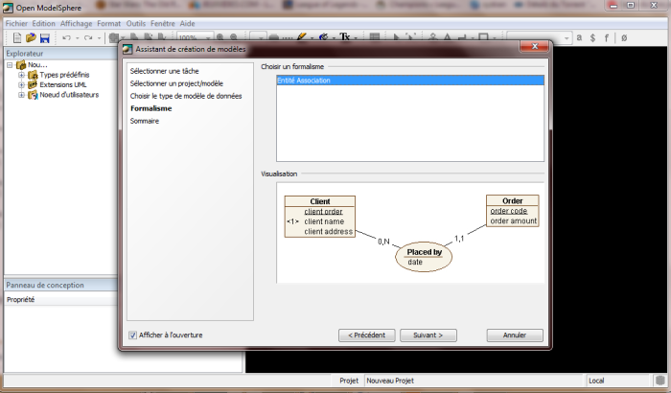Click the dollar sign toolbar icon
The width and height of the screenshot is (671, 393).
click(592, 37)
